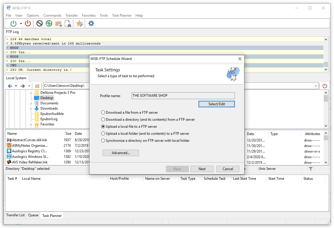This screenshot has width=334, height=228.
Task: Select Synchronize a directory on FTP server
Action: coord(103,140)
